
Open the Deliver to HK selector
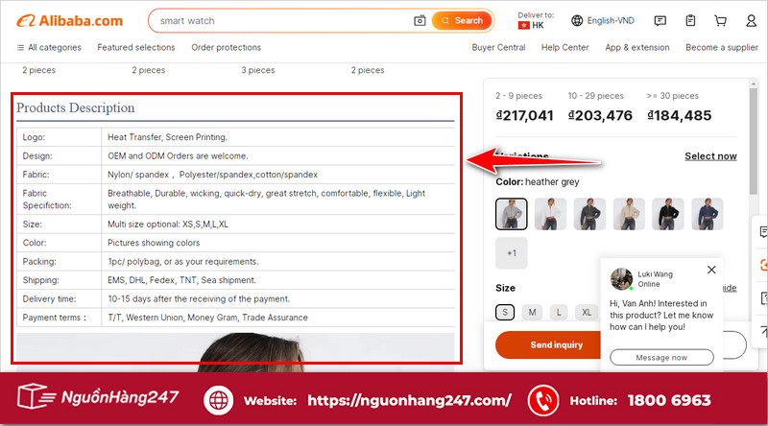[x=536, y=20]
